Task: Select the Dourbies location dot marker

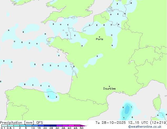Action: tap(109, 86)
